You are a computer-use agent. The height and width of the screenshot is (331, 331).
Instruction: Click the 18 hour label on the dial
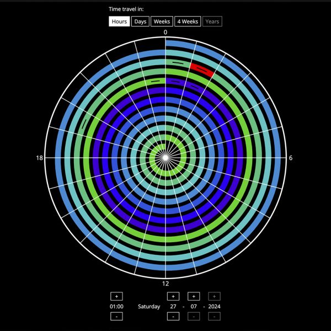[40, 158]
